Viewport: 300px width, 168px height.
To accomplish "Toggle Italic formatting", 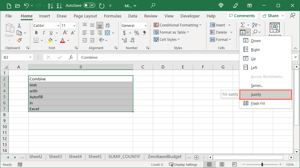I will coord(44,33).
